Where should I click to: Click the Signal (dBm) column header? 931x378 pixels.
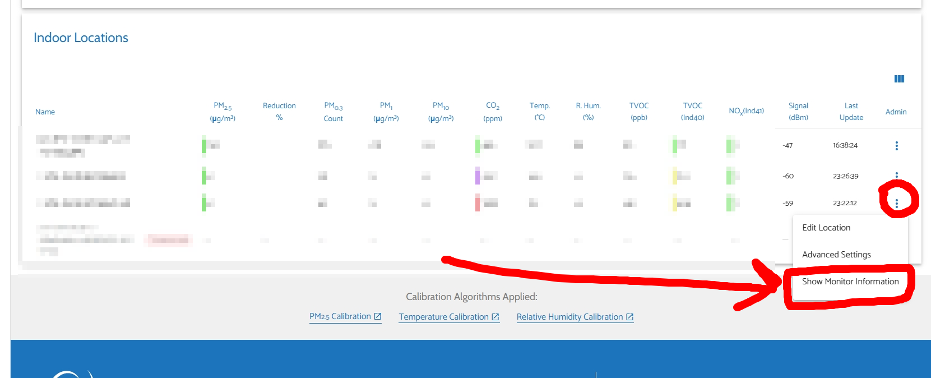[x=798, y=112]
